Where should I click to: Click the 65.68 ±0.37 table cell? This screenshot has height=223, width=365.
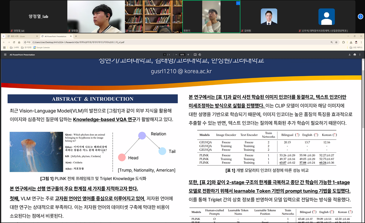(305, 219)
